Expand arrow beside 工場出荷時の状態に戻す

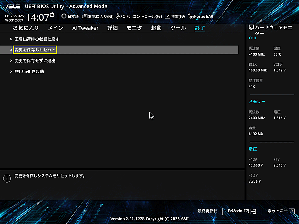(x=11, y=39)
